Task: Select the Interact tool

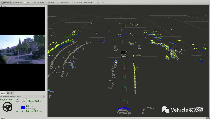Action: tap(5, 2)
